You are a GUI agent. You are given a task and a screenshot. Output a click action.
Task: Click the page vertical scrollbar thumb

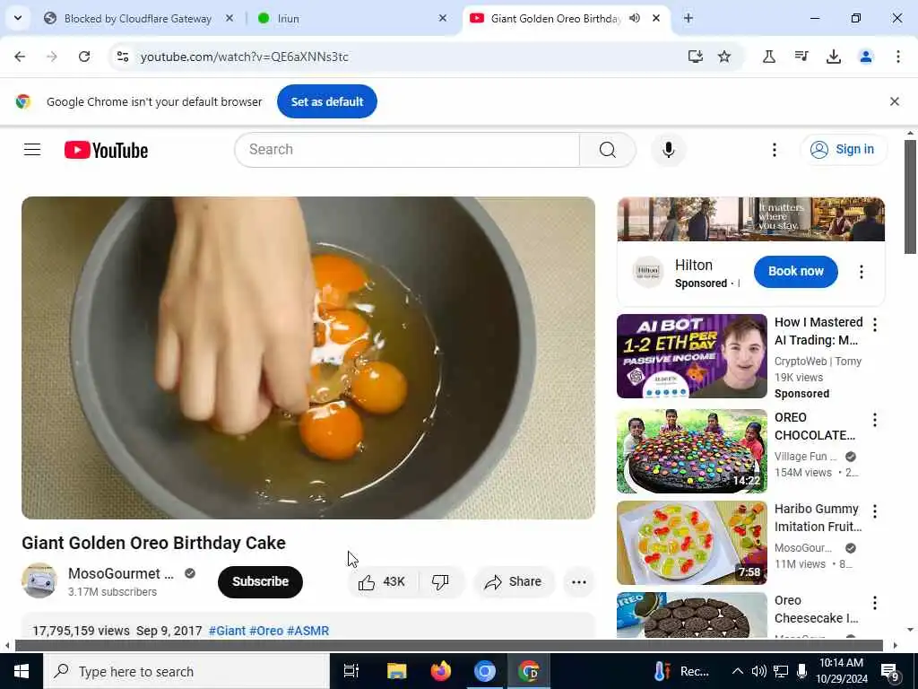[910, 196]
